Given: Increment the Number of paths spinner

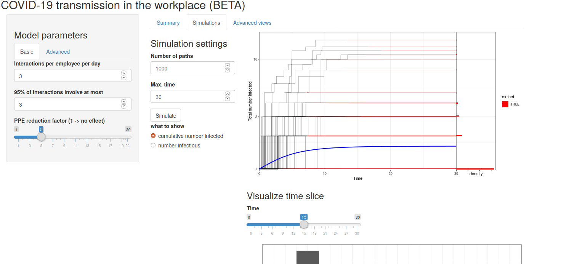Looking at the screenshot, I should (x=228, y=66).
